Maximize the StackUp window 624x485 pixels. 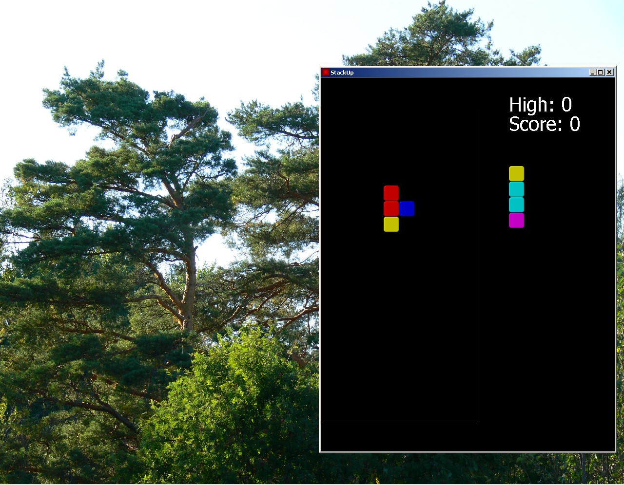pyautogui.click(x=601, y=72)
